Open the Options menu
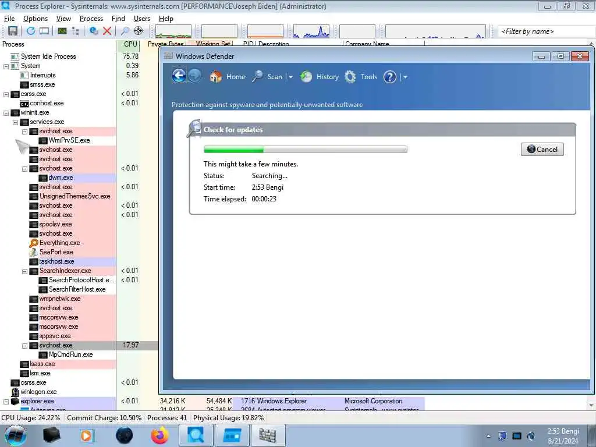Viewport: 596px width, 447px height. pos(36,19)
